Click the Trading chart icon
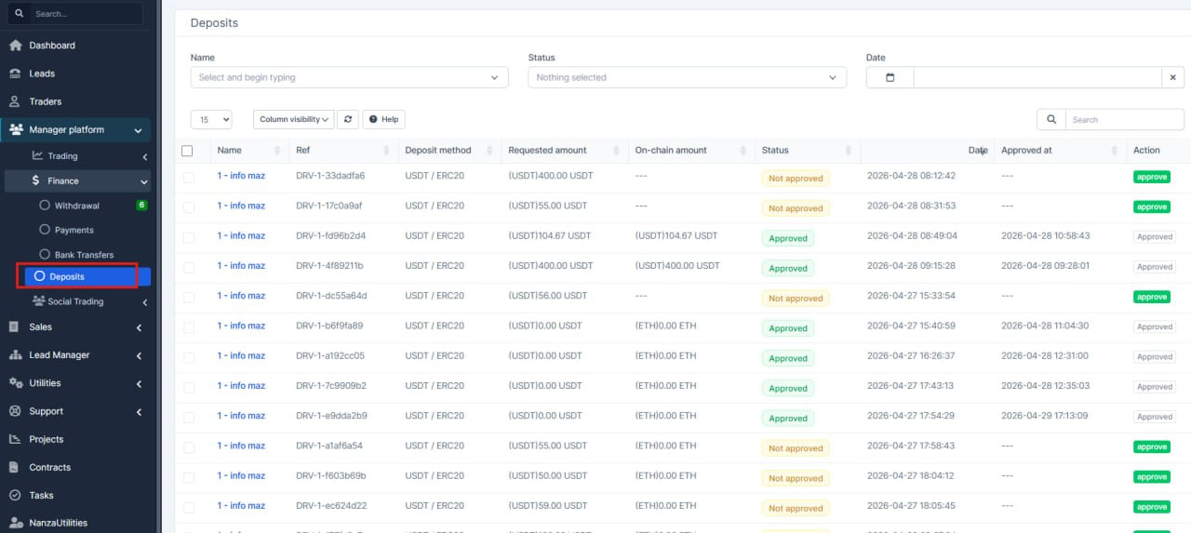Screen dimensions: 1191x533 tap(38, 156)
